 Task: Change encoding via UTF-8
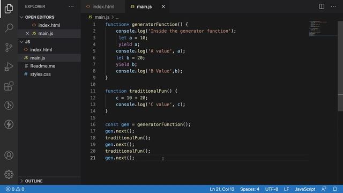coord(272,189)
